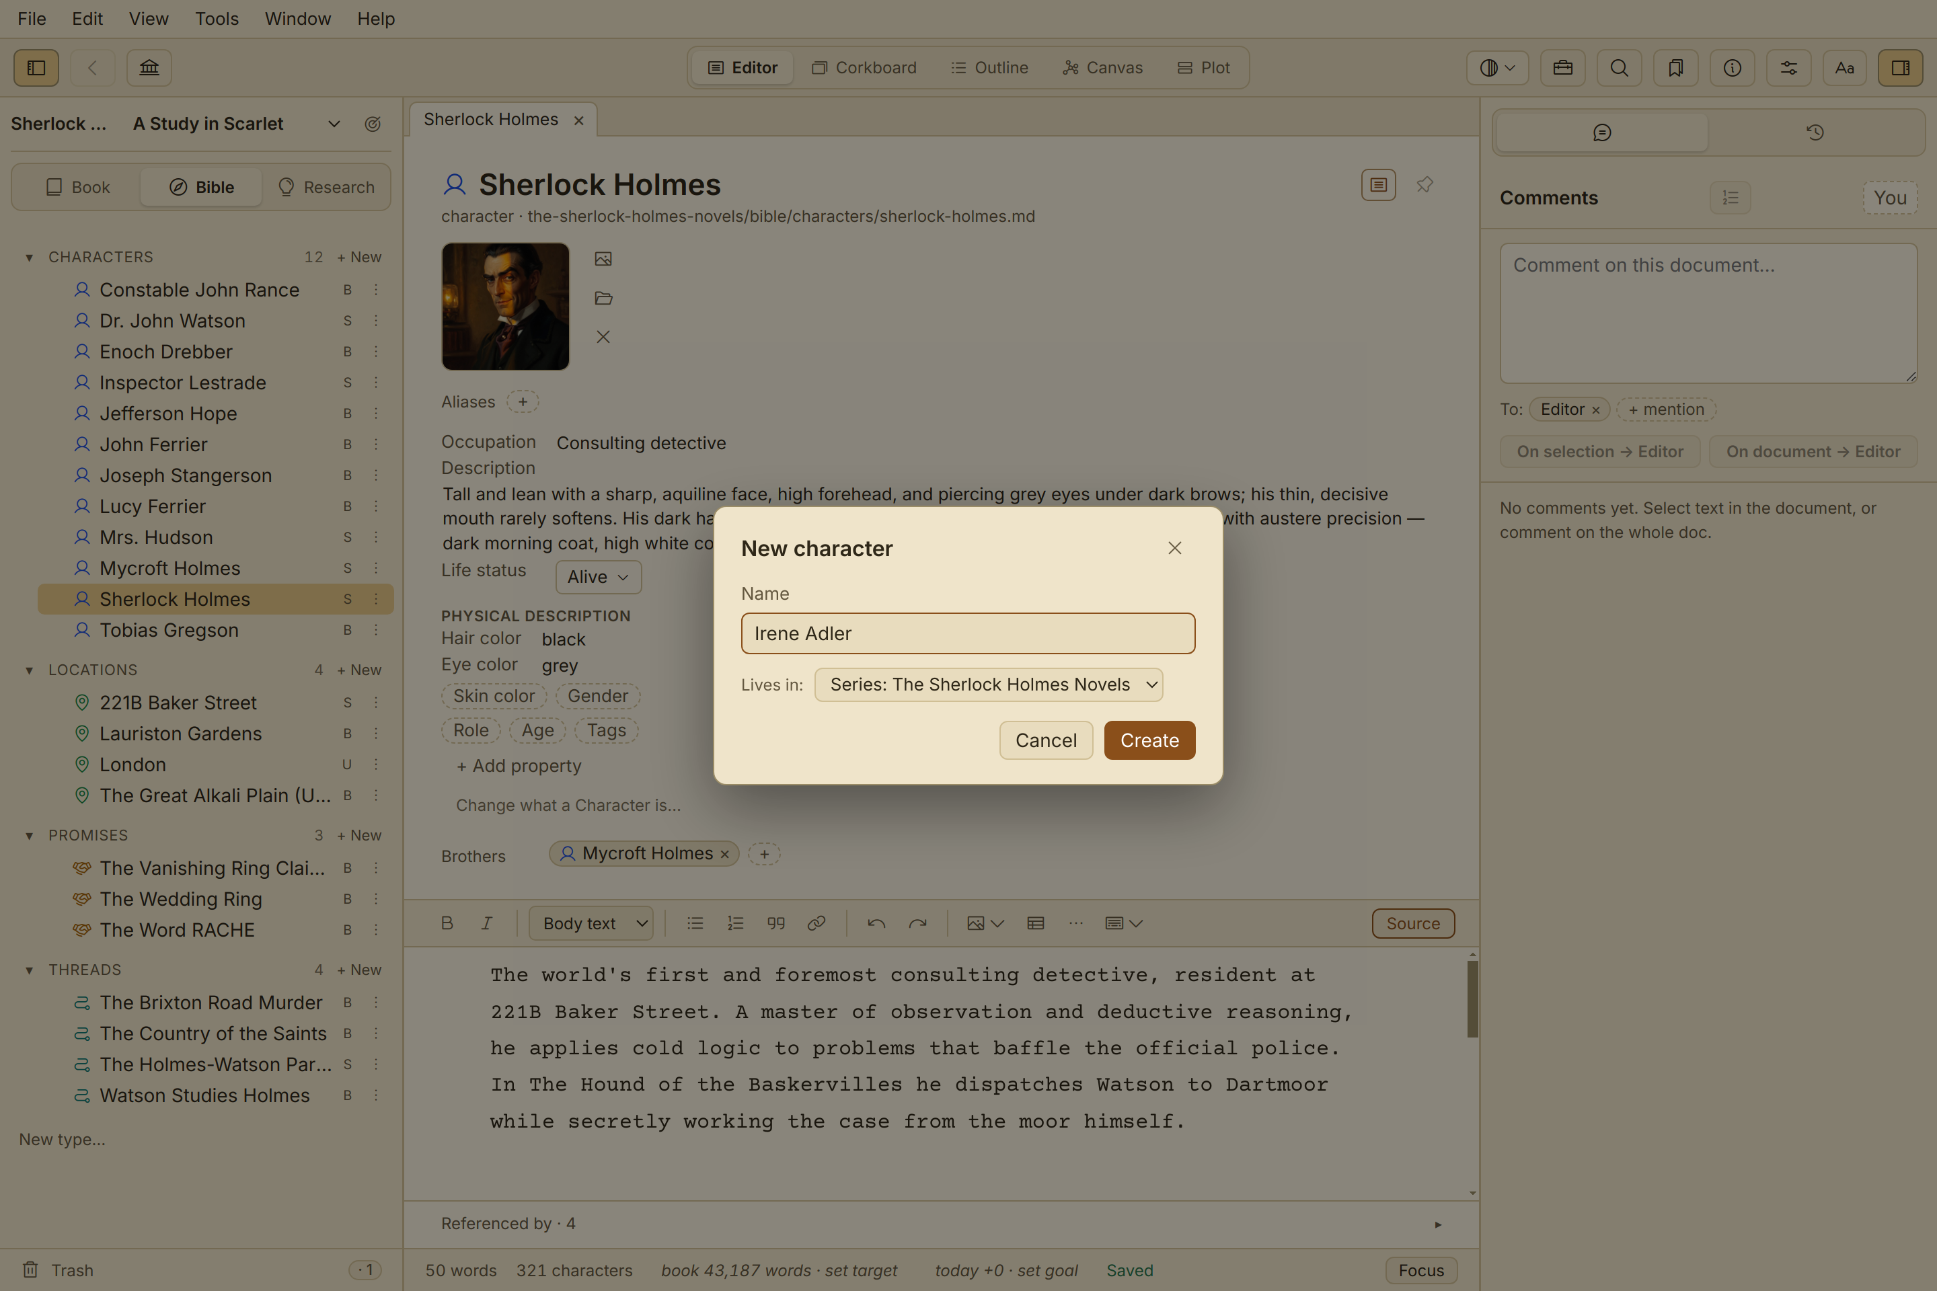Toggle numbered list formatting
Image resolution: width=1937 pixels, height=1291 pixels.
[735, 923]
